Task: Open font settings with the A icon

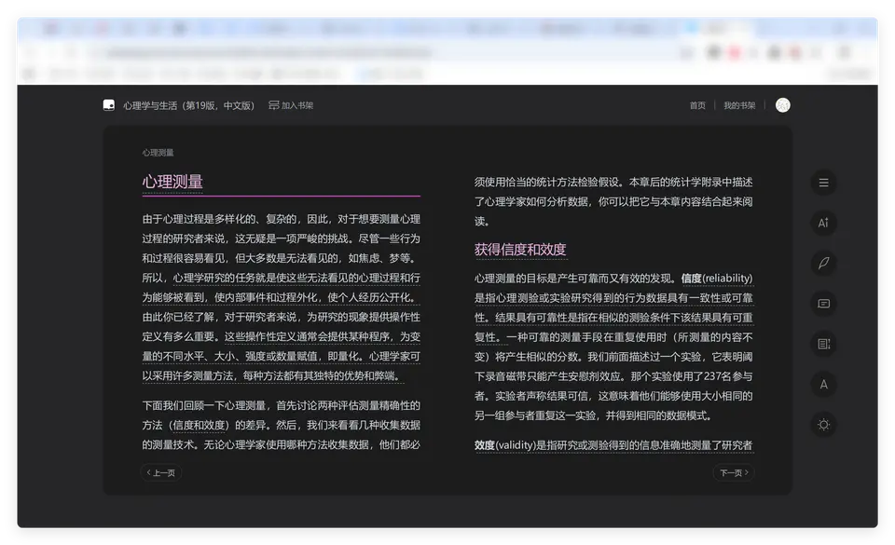Action: (823, 384)
